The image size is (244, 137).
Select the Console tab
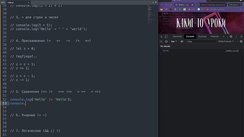click(x=190, y=37)
